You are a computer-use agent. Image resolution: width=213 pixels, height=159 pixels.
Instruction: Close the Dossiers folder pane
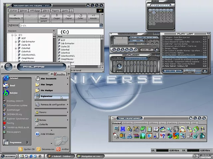tap(54, 31)
